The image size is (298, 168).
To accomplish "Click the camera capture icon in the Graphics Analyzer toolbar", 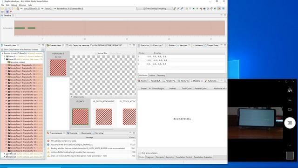I will pos(204,8).
